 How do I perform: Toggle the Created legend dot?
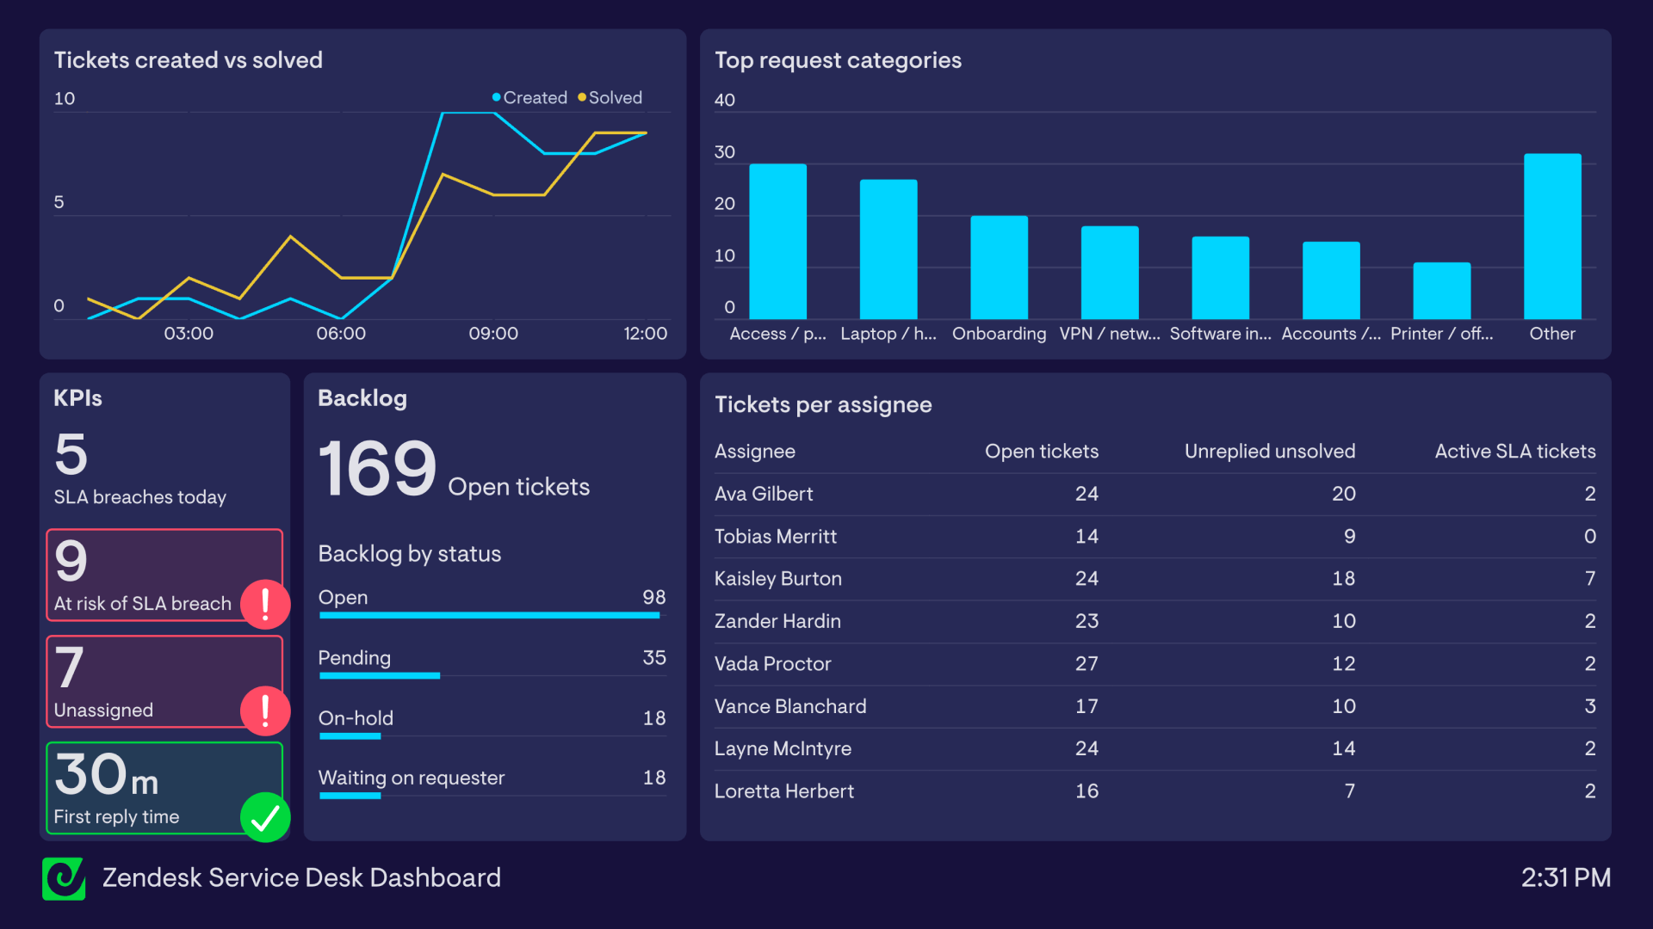point(497,97)
